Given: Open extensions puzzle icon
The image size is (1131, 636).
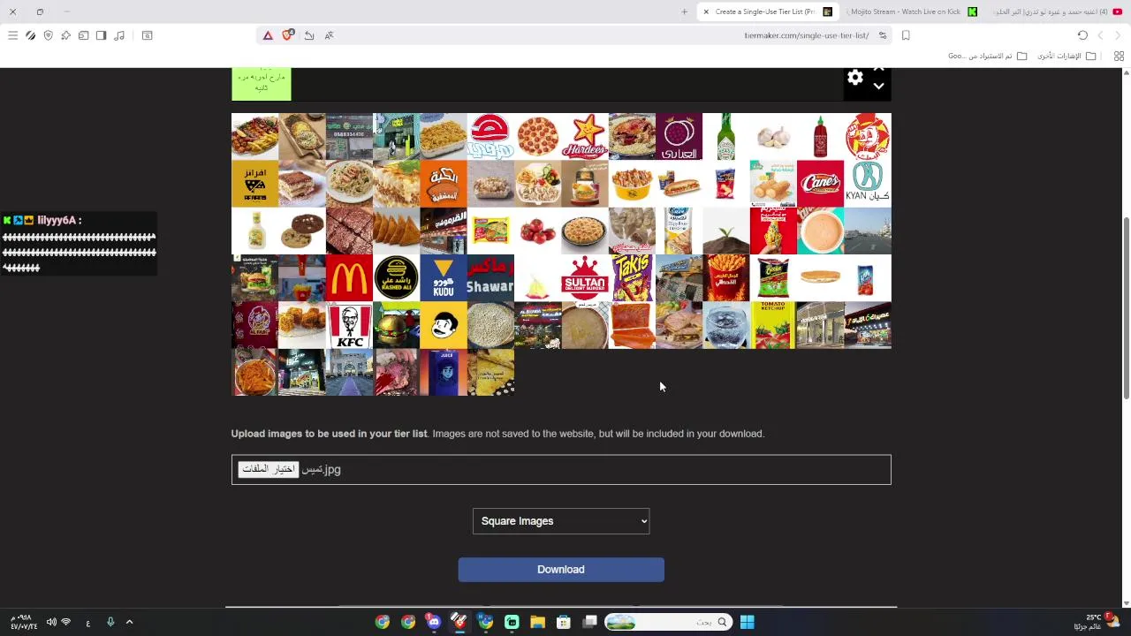Looking at the screenshot, I should 65,35.
